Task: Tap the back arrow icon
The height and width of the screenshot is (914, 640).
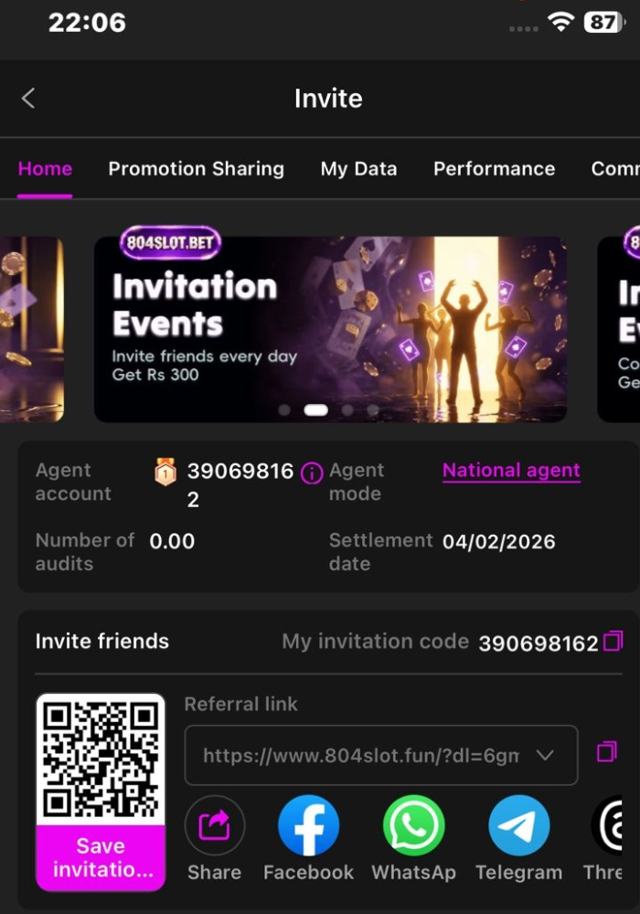Action: [x=28, y=98]
